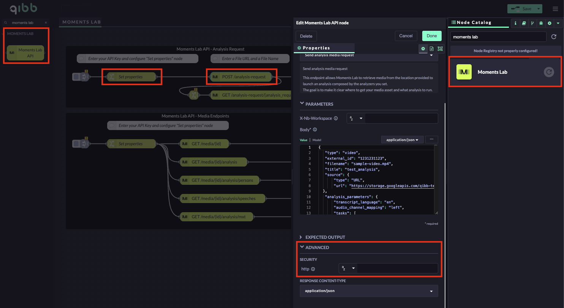Open the application/json body type dropdown
Viewport: 564px width, 308px height.
pyautogui.click(x=402, y=140)
